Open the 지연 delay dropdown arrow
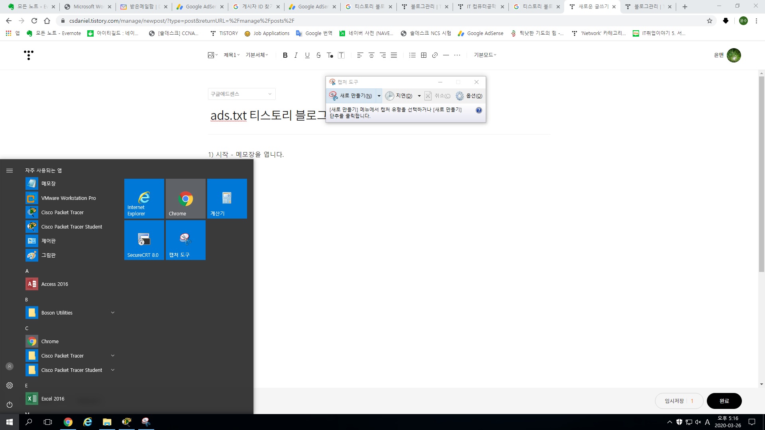This screenshot has height=430, width=765. click(x=419, y=96)
